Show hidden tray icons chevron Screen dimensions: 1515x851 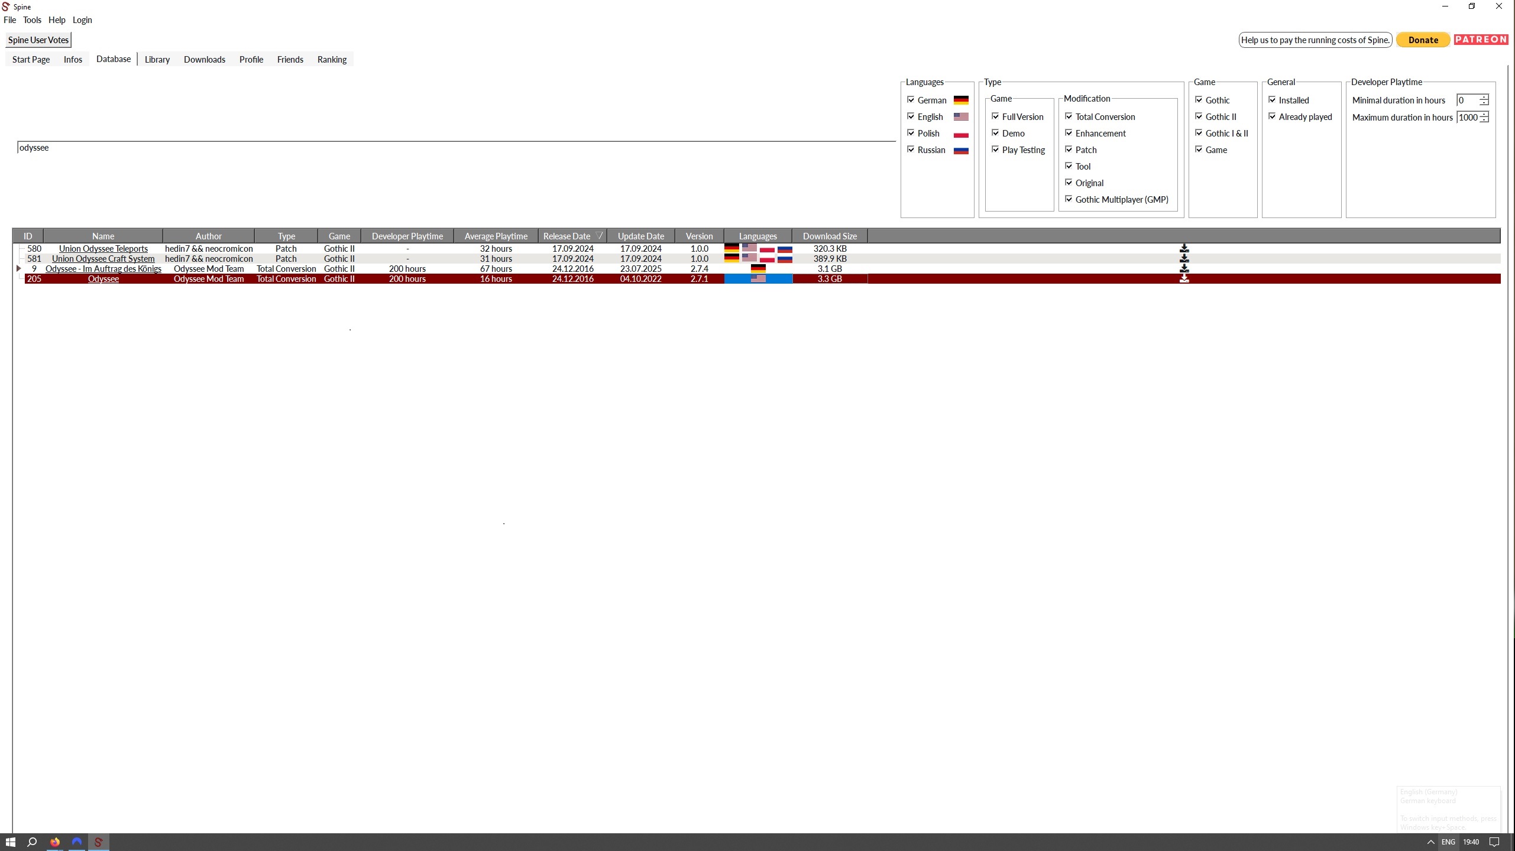tap(1431, 842)
